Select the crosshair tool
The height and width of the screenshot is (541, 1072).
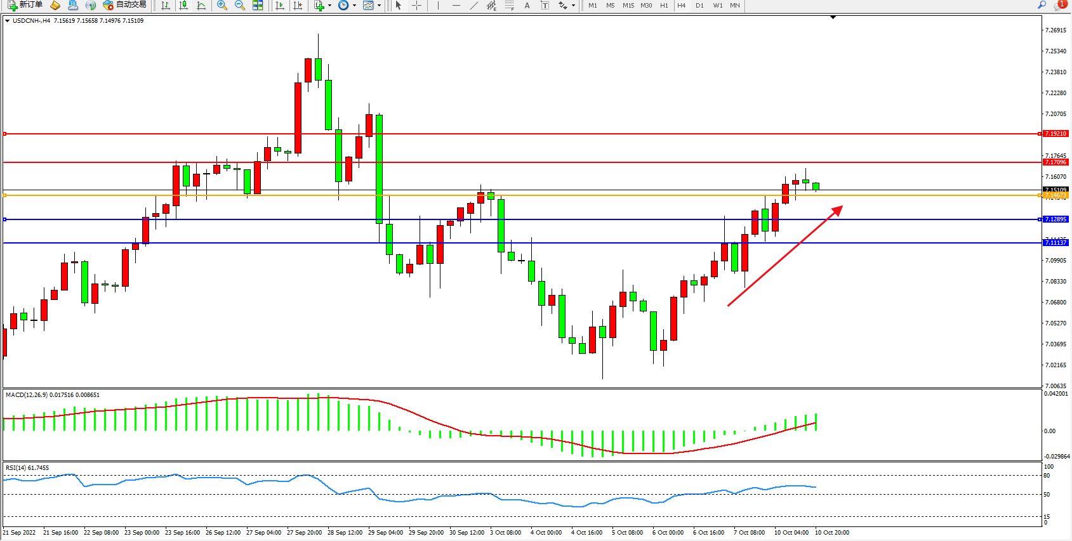(416, 5)
